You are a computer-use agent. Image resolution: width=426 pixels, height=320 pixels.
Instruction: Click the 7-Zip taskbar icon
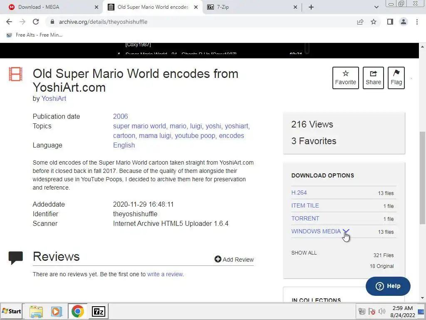(x=98, y=311)
